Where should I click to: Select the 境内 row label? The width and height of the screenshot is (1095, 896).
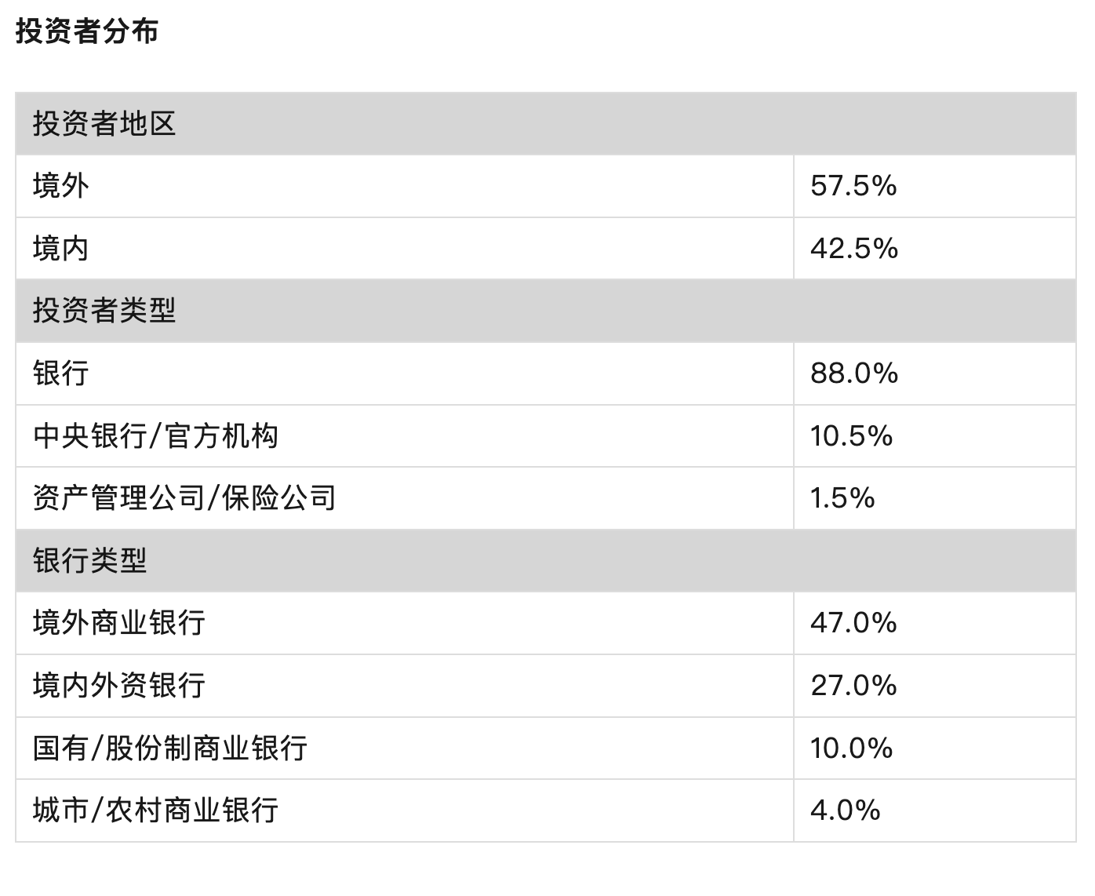61,249
